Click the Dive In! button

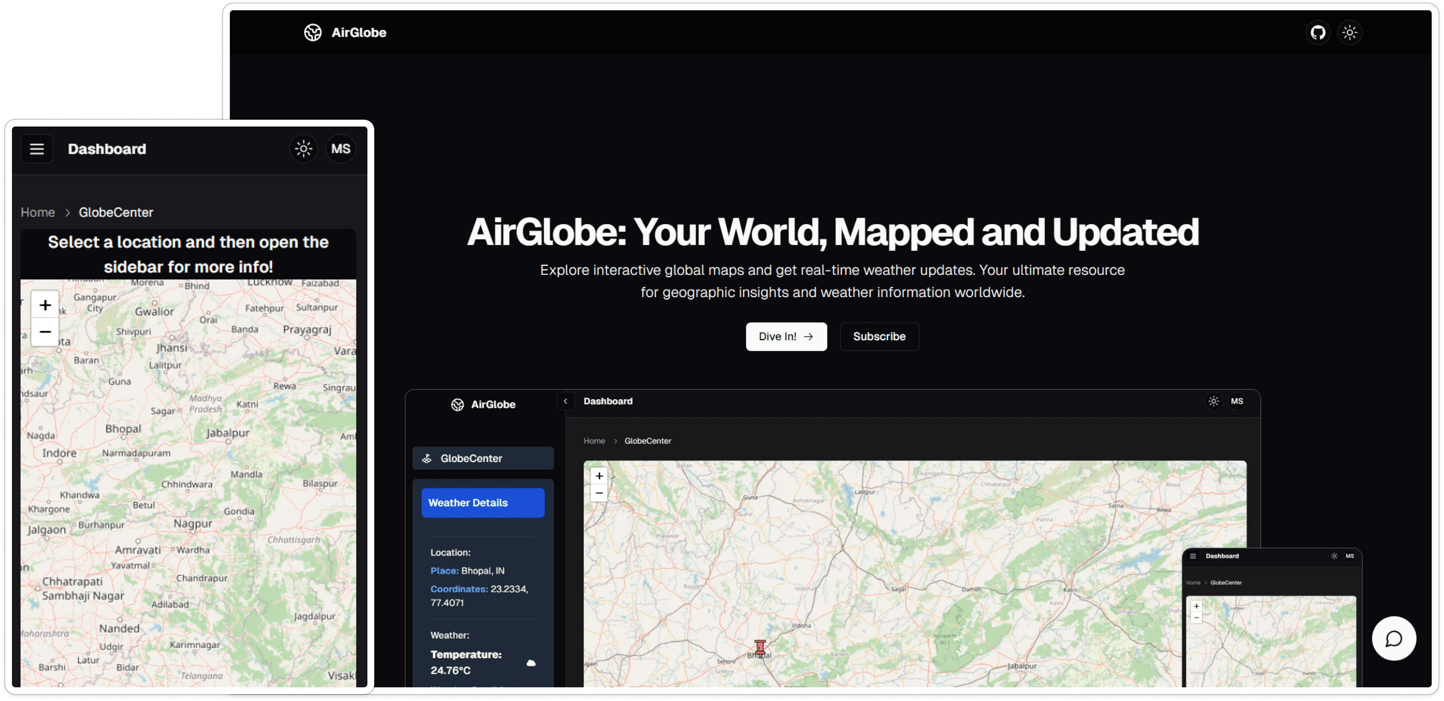click(x=786, y=336)
